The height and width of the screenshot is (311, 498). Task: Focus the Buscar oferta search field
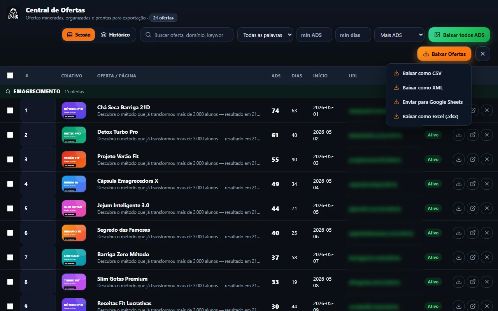(x=187, y=35)
